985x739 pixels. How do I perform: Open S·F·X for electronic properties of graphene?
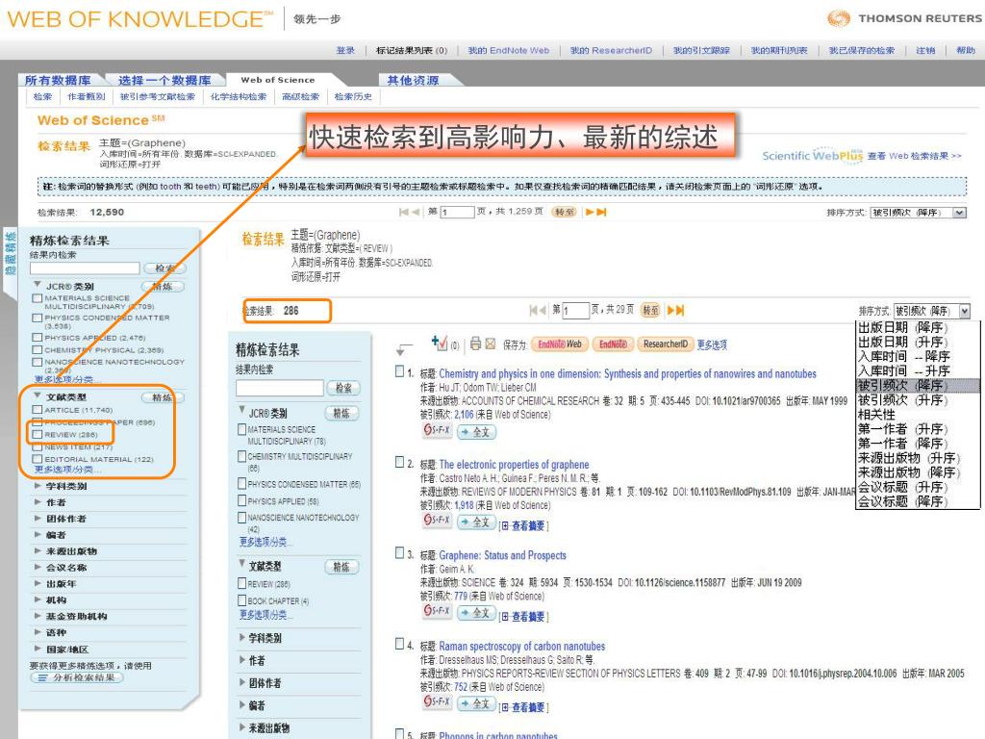pyautogui.click(x=438, y=520)
